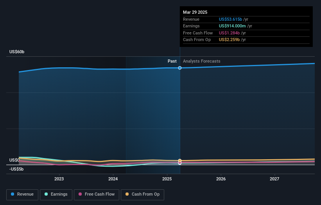Click the Earnings value US$914.000m in tooltip

(232, 26)
